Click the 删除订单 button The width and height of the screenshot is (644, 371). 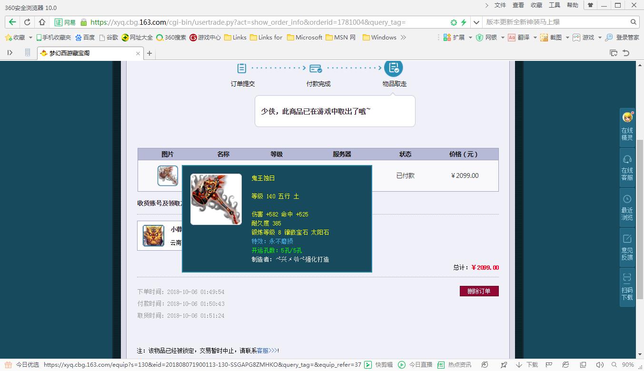point(479,291)
